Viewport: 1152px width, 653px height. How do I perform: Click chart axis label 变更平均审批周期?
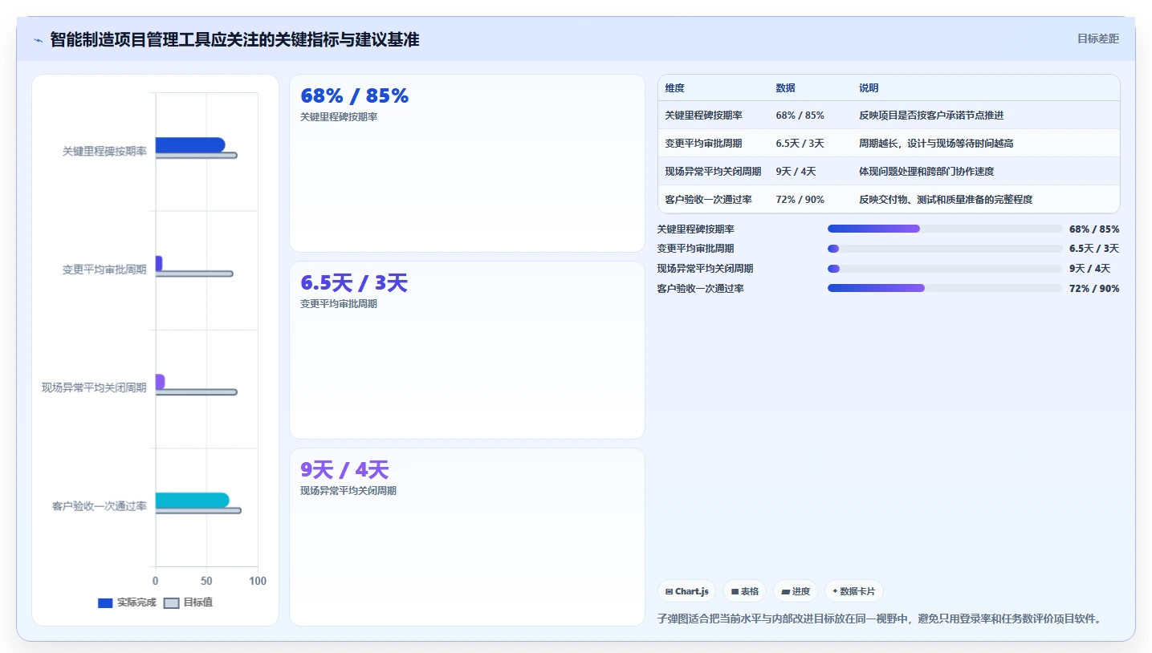click(104, 270)
